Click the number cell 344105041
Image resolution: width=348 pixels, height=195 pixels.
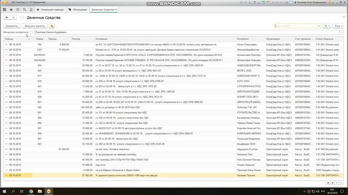coord(39,55)
